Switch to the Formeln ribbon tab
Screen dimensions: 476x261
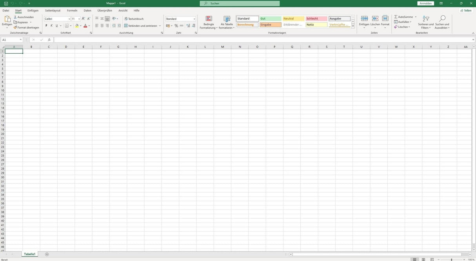[72, 11]
